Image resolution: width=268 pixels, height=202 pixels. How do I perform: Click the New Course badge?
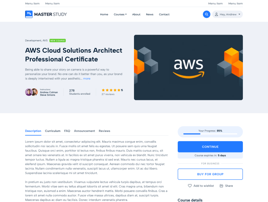[x=58, y=40]
